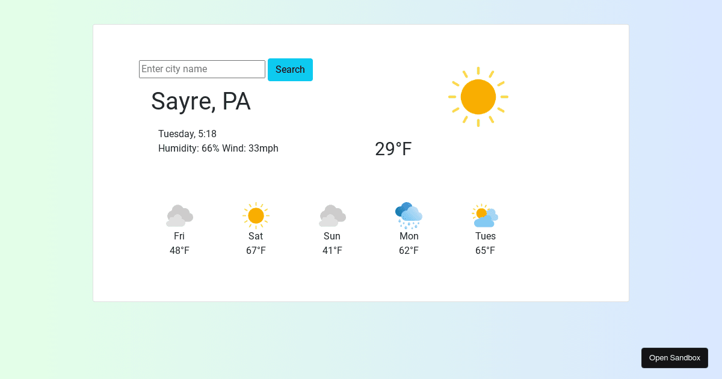Click the Wind: 33mph reading
This screenshot has height=379, width=722.
(x=250, y=148)
